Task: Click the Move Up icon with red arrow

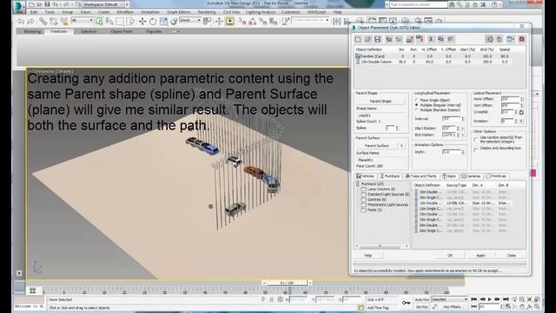Action: pos(410,39)
